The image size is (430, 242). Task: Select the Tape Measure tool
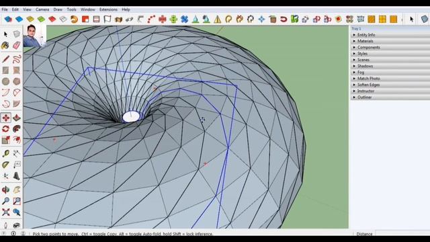[x=5, y=154]
